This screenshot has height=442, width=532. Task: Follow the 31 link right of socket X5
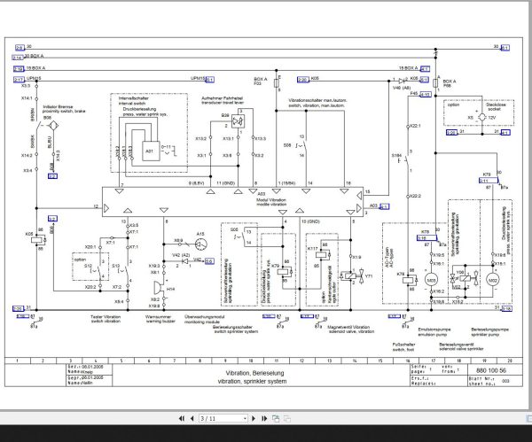(x=505, y=133)
